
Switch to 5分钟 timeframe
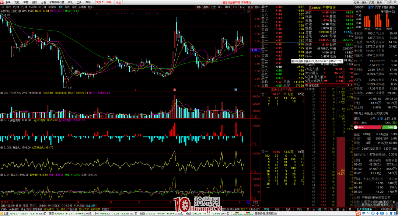point(24,7)
